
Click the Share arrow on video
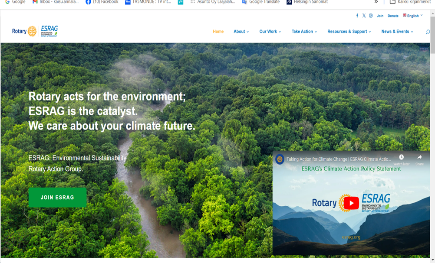click(x=419, y=157)
